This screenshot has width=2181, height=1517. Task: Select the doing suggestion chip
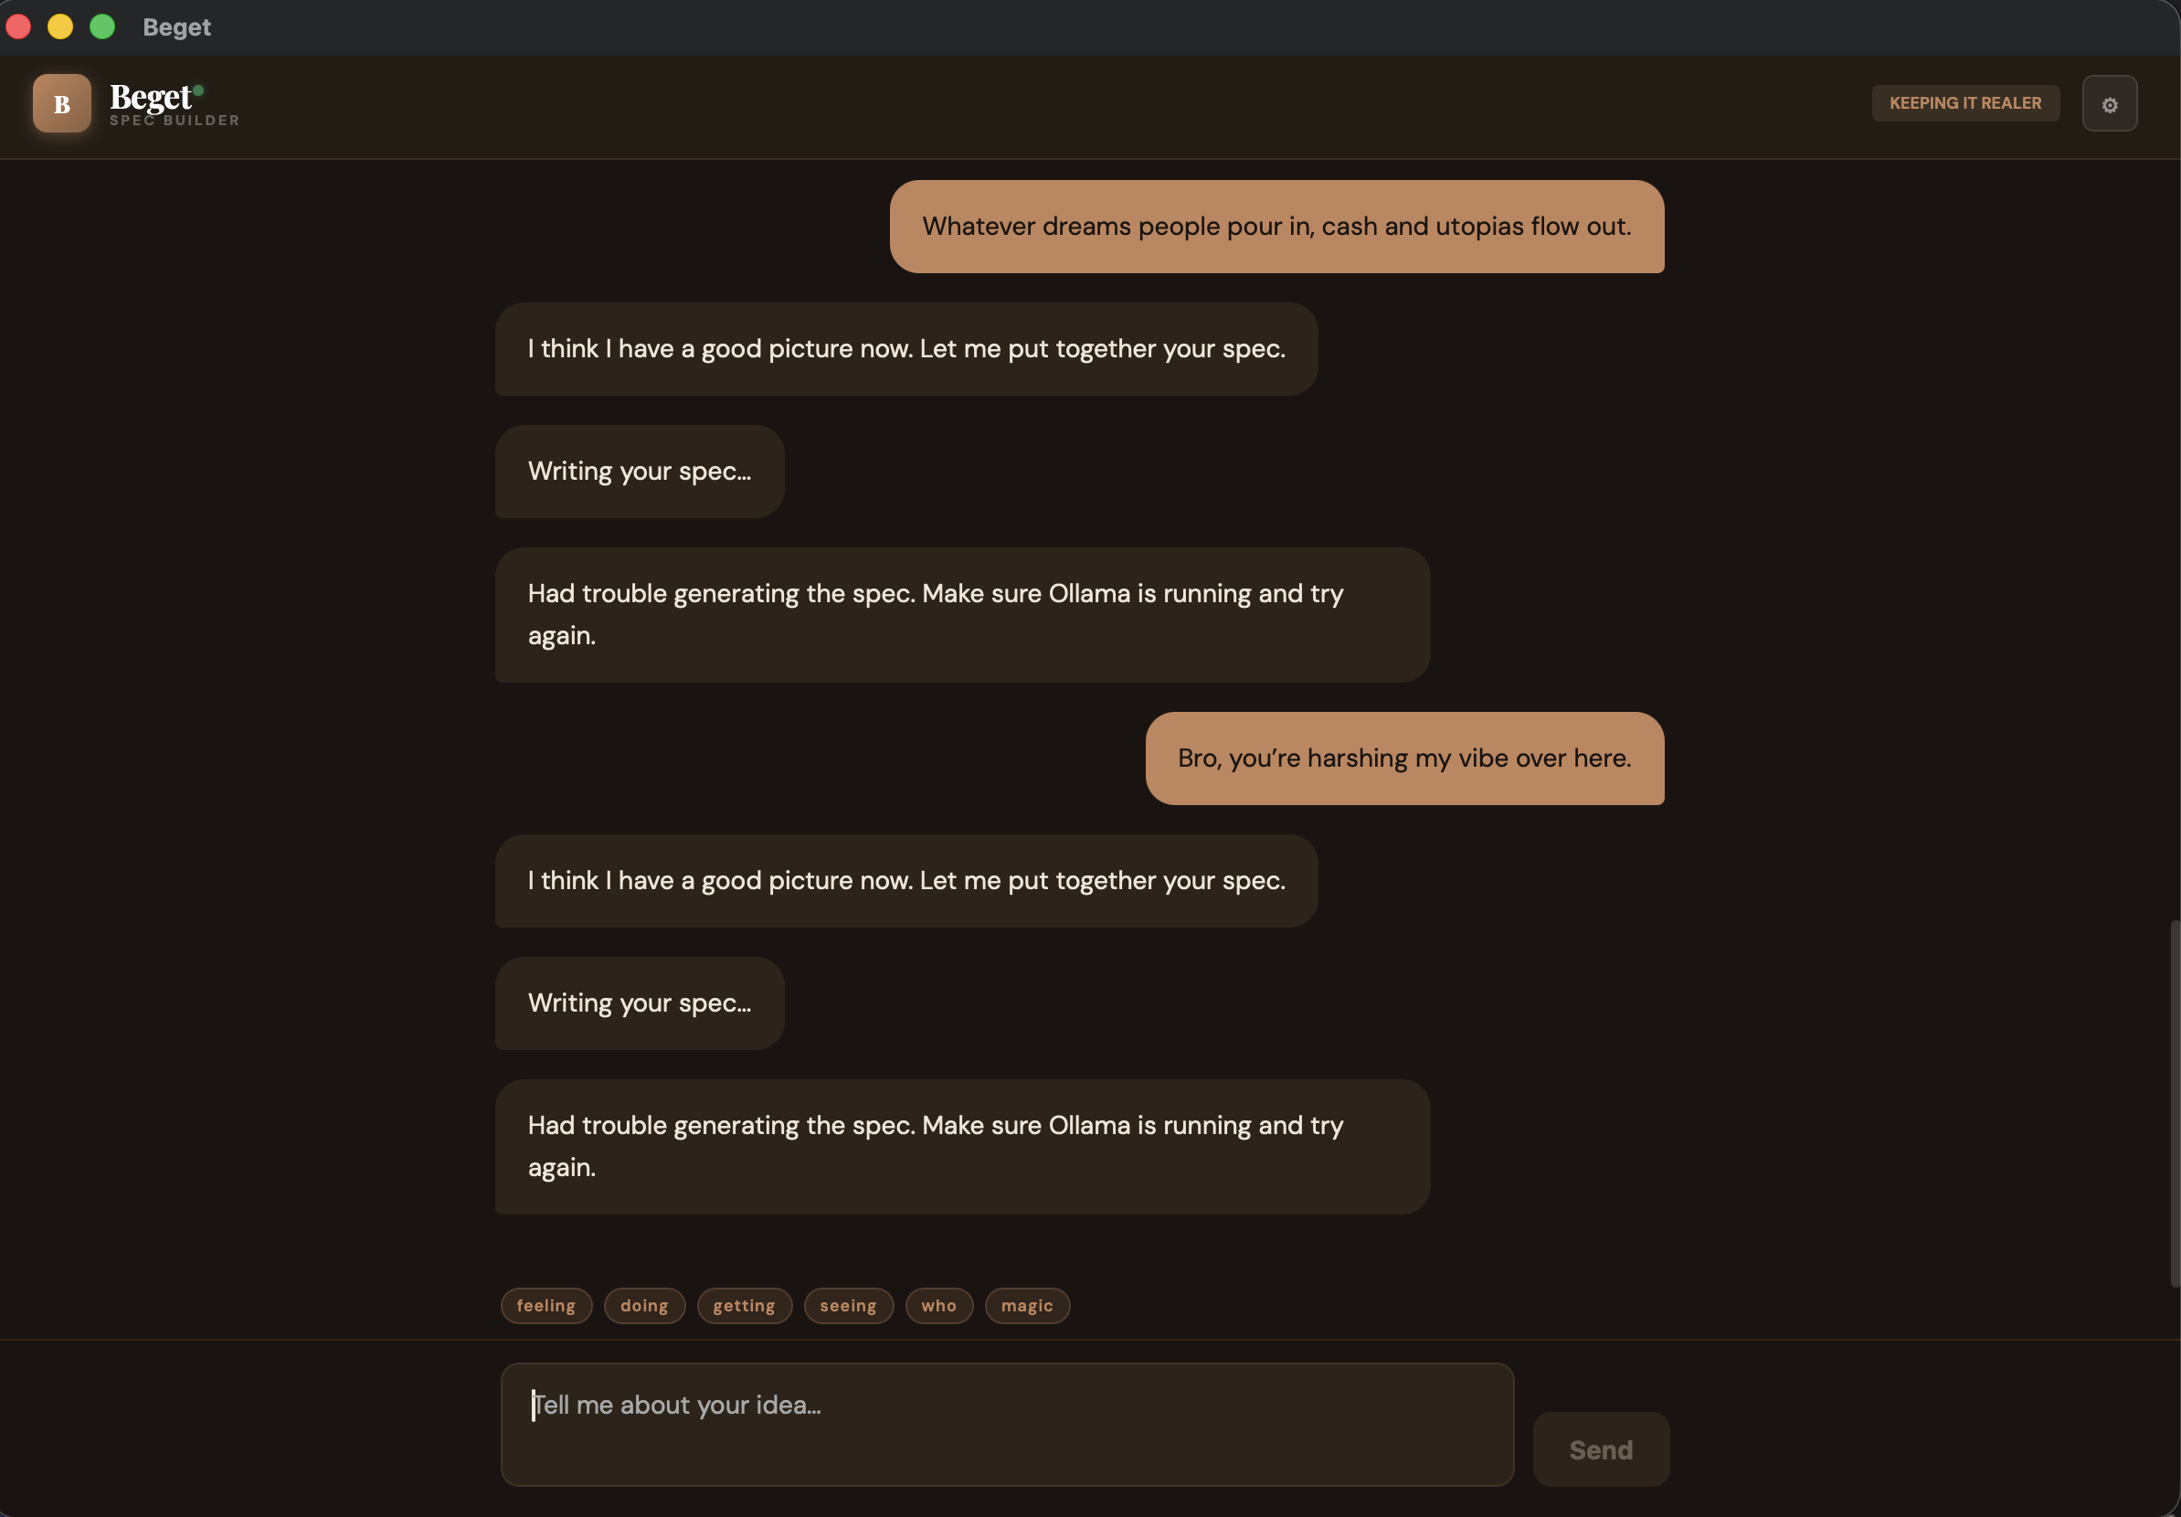(643, 1305)
